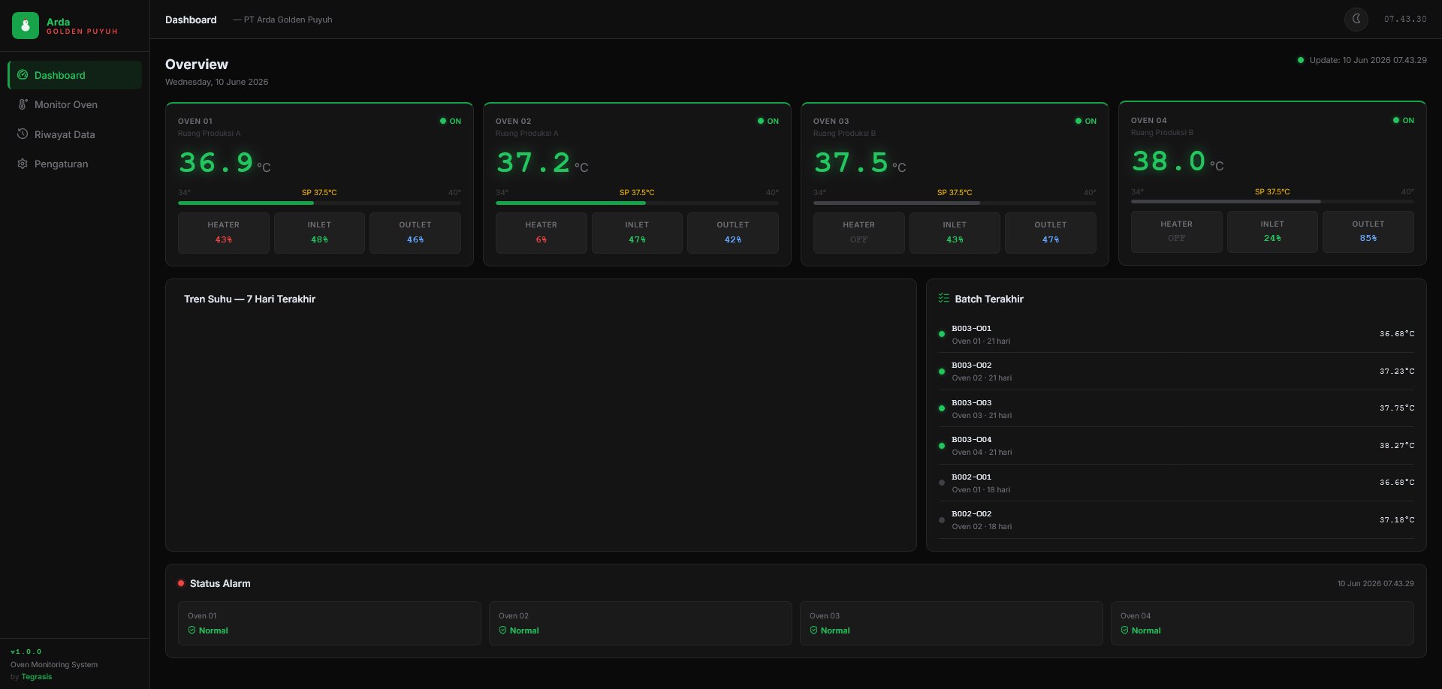Viewport: 1442px width, 689px height.
Task: Click the 37.5 °C reading on OVEN 03
Action: [x=860, y=163]
